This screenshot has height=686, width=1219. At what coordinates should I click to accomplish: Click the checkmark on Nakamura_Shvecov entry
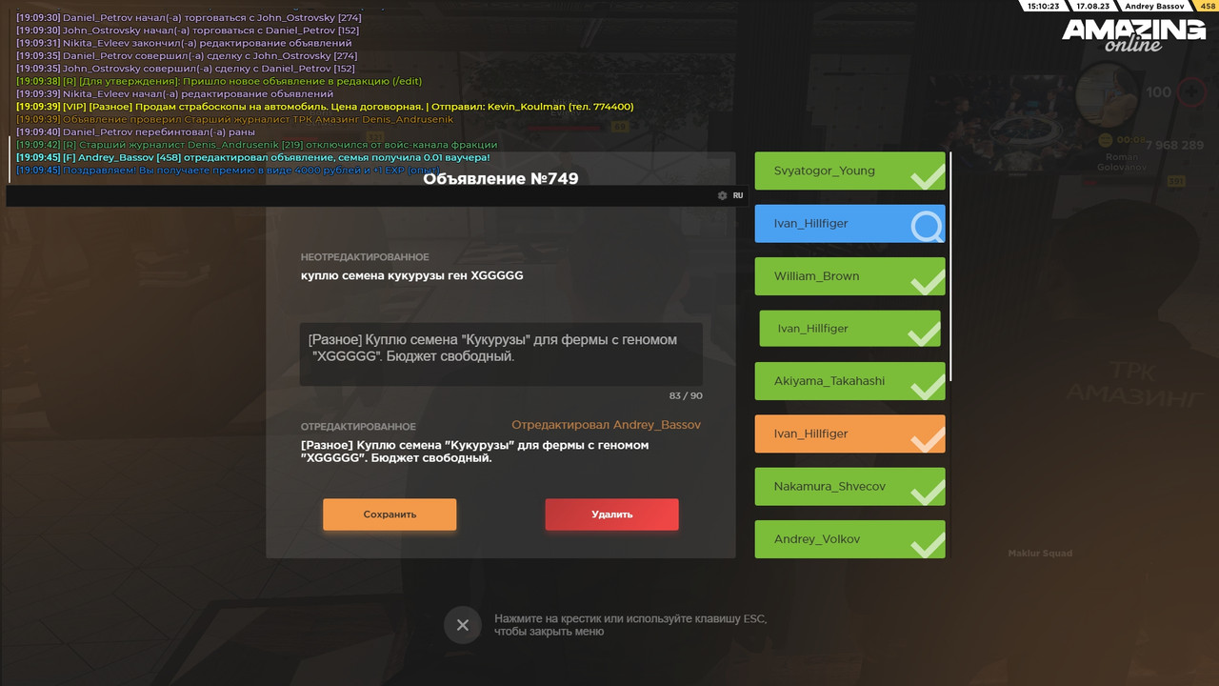(926, 490)
